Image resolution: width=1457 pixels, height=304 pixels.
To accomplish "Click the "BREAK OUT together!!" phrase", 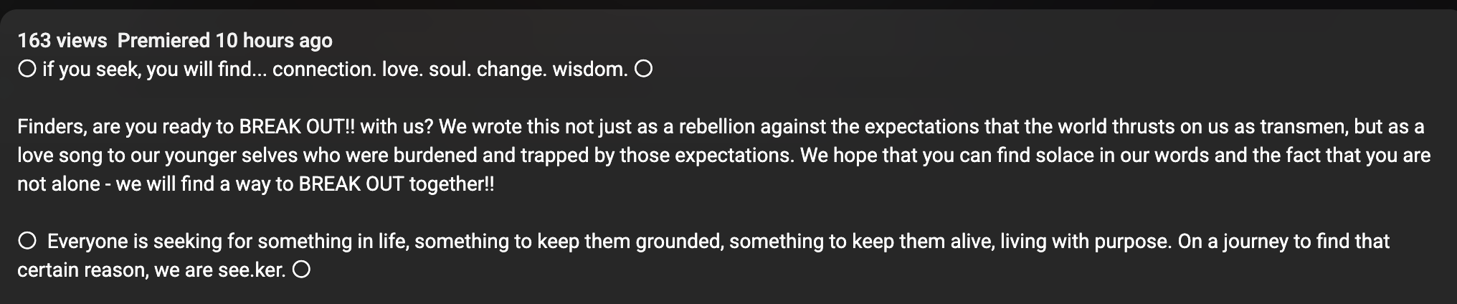I will pyautogui.click(x=397, y=184).
